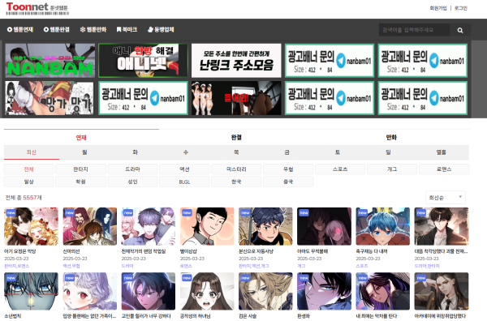Open 동맹업체 with the hand icon
Image resolution: width=487 pixels, height=321 pixels.
point(161,29)
